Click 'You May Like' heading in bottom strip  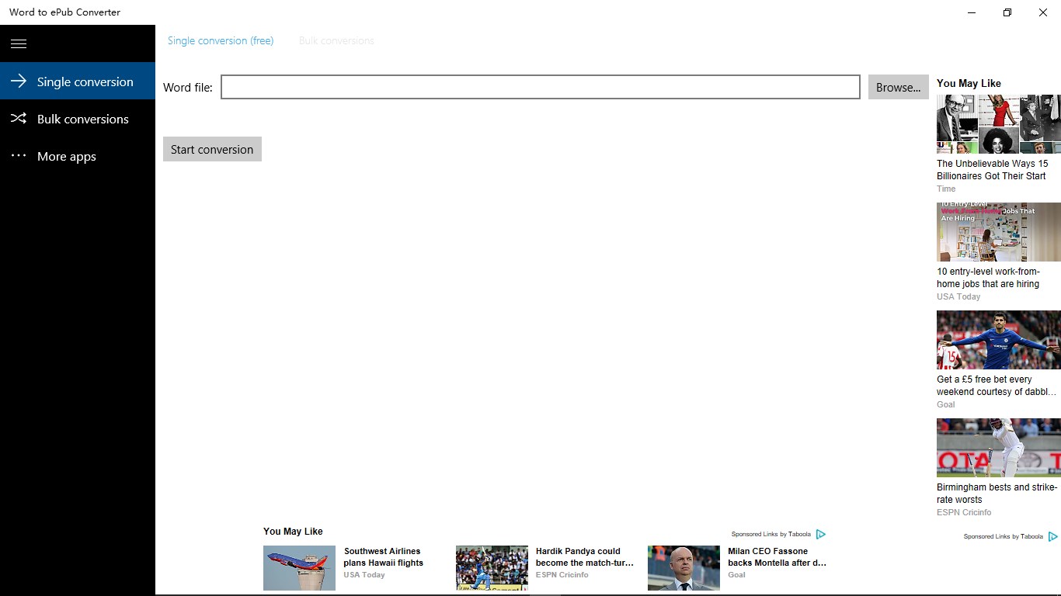293,532
